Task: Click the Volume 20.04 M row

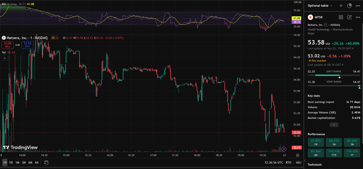Action: pyautogui.click(x=334, y=107)
